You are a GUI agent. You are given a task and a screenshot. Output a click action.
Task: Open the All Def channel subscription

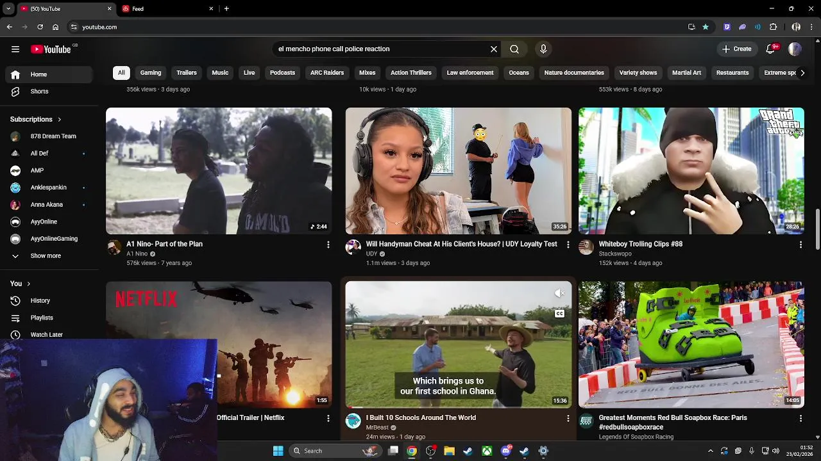click(48, 154)
